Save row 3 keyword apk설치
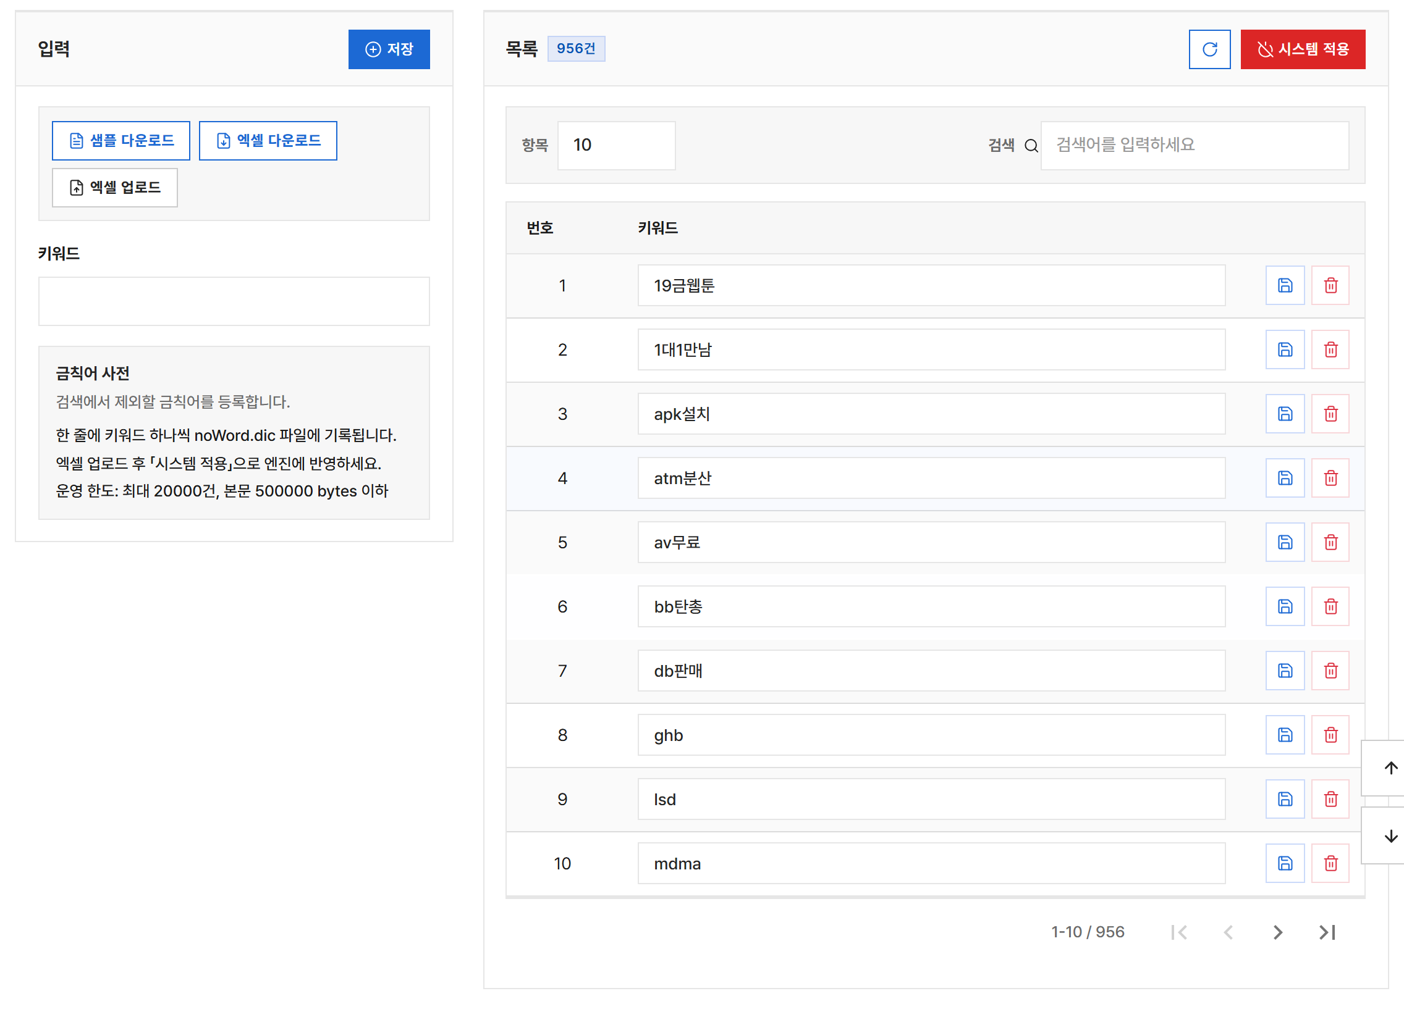Screen dimensions: 1404x1025 pyautogui.click(x=1285, y=414)
